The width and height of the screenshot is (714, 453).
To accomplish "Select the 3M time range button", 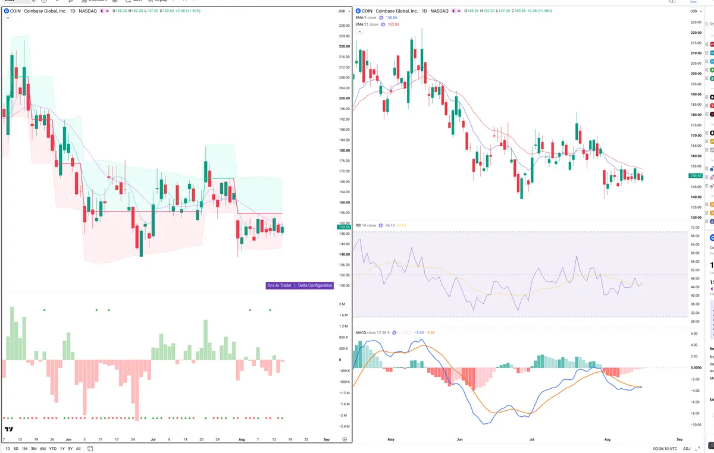I will pos(33,448).
